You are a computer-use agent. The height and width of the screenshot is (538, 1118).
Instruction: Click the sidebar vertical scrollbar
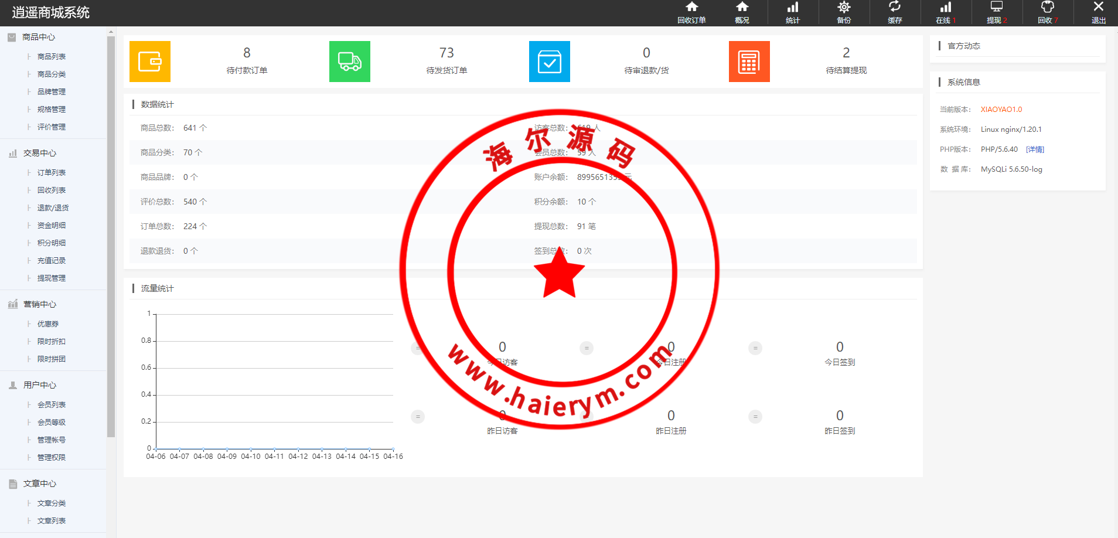(111, 234)
